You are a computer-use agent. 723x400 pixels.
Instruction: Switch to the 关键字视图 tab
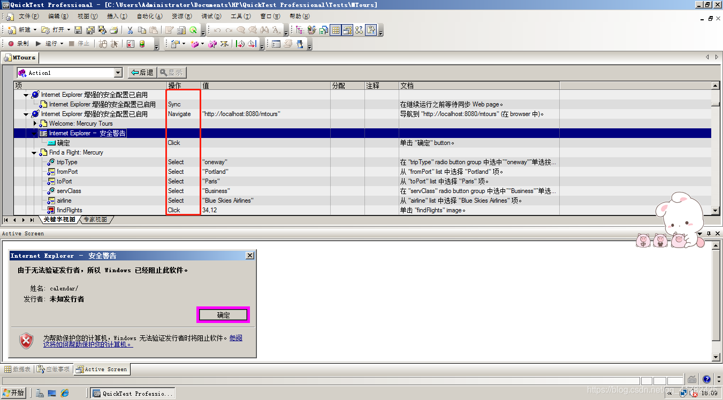click(x=59, y=220)
